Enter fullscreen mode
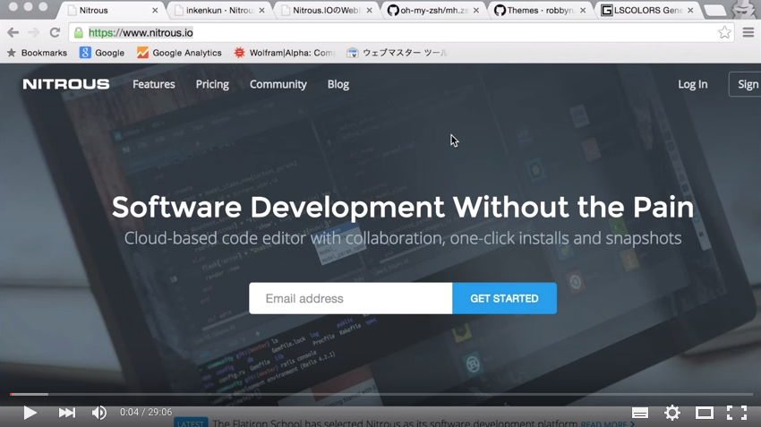Image resolution: width=761 pixels, height=427 pixels. pyautogui.click(x=736, y=413)
